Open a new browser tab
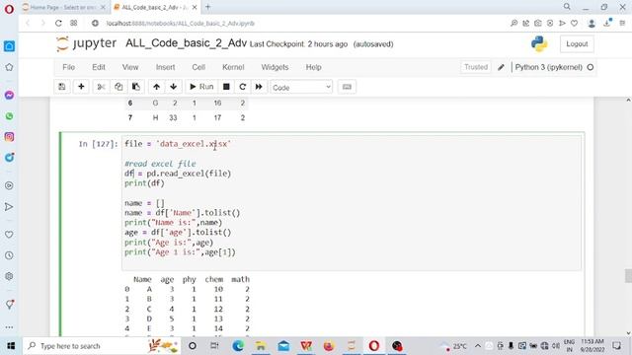The width and height of the screenshot is (632, 355). (208, 7)
